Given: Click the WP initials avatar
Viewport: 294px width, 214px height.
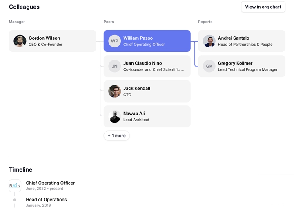Looking at the screenshot, I should click(115, 41).
